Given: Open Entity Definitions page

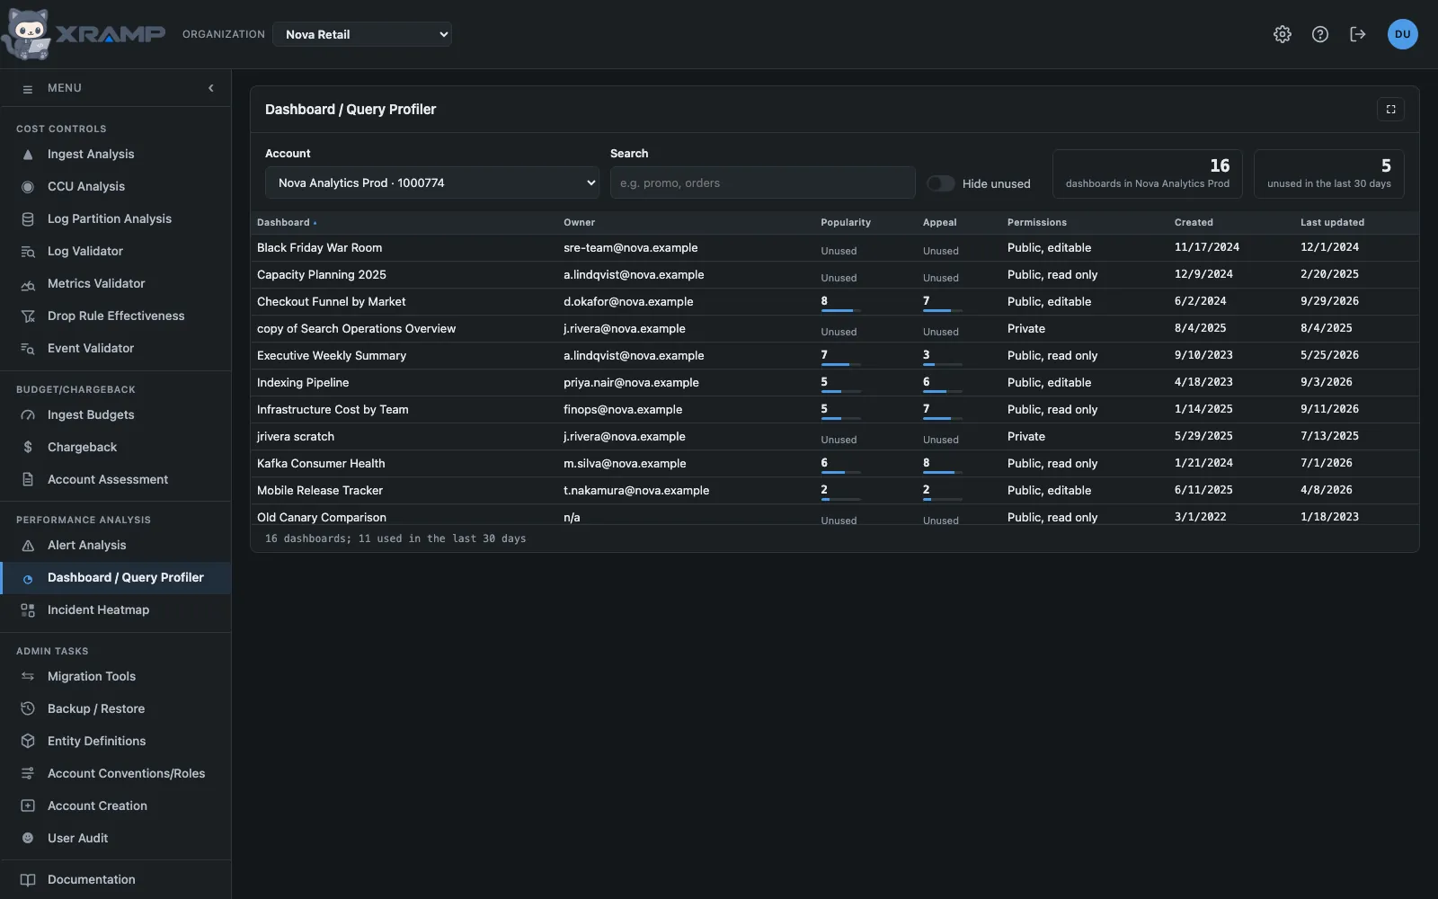Looking at the screenshot, I should tap(115, 742).
